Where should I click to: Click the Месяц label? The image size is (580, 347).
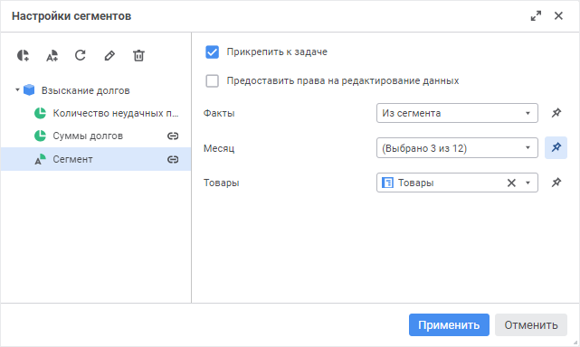pos(219,148)
